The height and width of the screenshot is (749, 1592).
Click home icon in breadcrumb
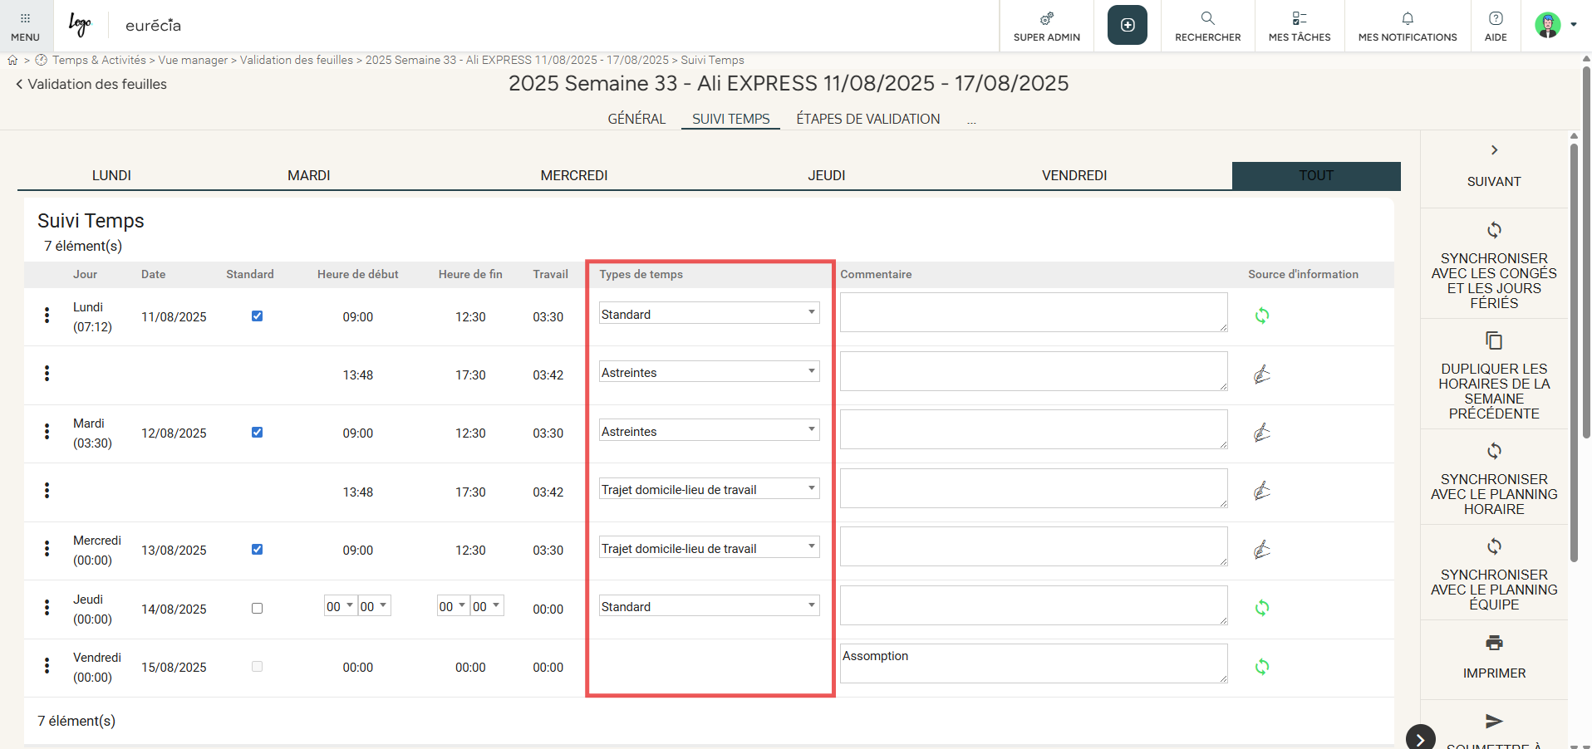12,60
